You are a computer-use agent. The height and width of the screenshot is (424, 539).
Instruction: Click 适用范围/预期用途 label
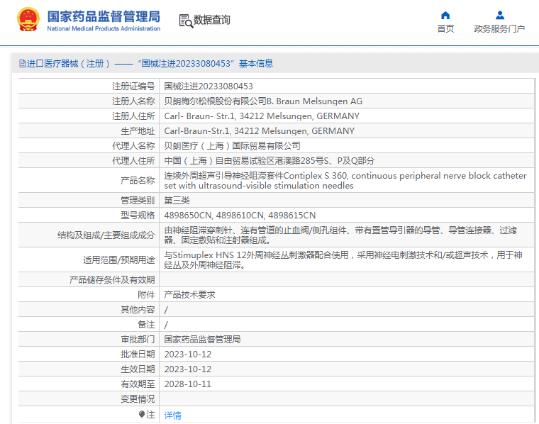(x=118, y=260)
